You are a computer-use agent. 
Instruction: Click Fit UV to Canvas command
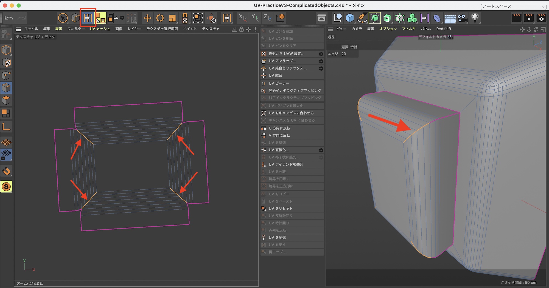(x=291, y=113)
